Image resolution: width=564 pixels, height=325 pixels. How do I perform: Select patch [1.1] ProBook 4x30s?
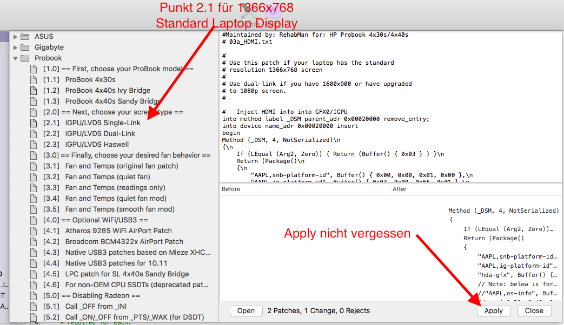tap(114, 80)
